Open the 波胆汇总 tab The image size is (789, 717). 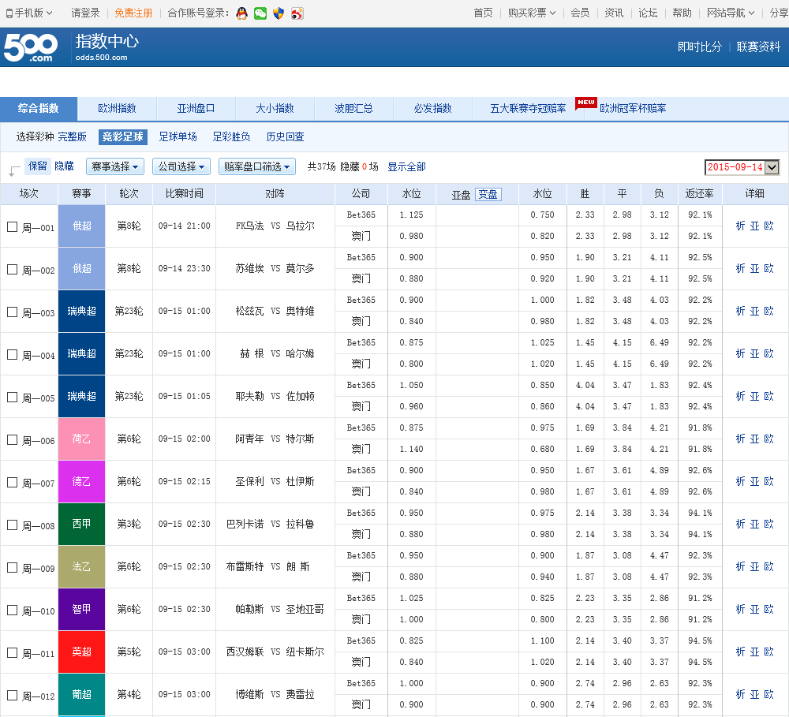coord(353,109)
